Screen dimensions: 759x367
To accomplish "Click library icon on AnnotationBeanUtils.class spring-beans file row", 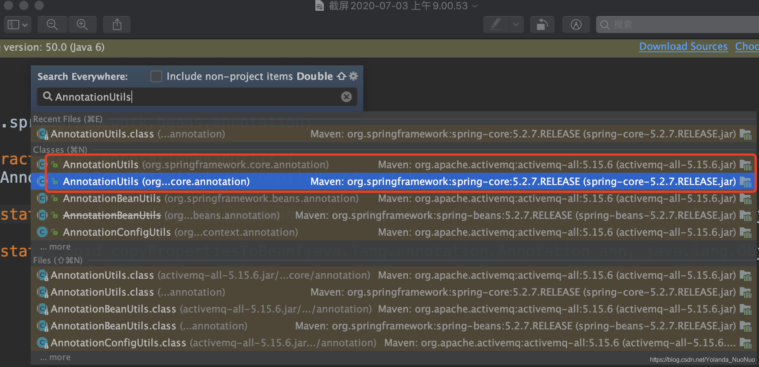I will pos(746,326).
